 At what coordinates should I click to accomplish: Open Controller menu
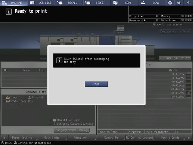[x=111, y=138]
